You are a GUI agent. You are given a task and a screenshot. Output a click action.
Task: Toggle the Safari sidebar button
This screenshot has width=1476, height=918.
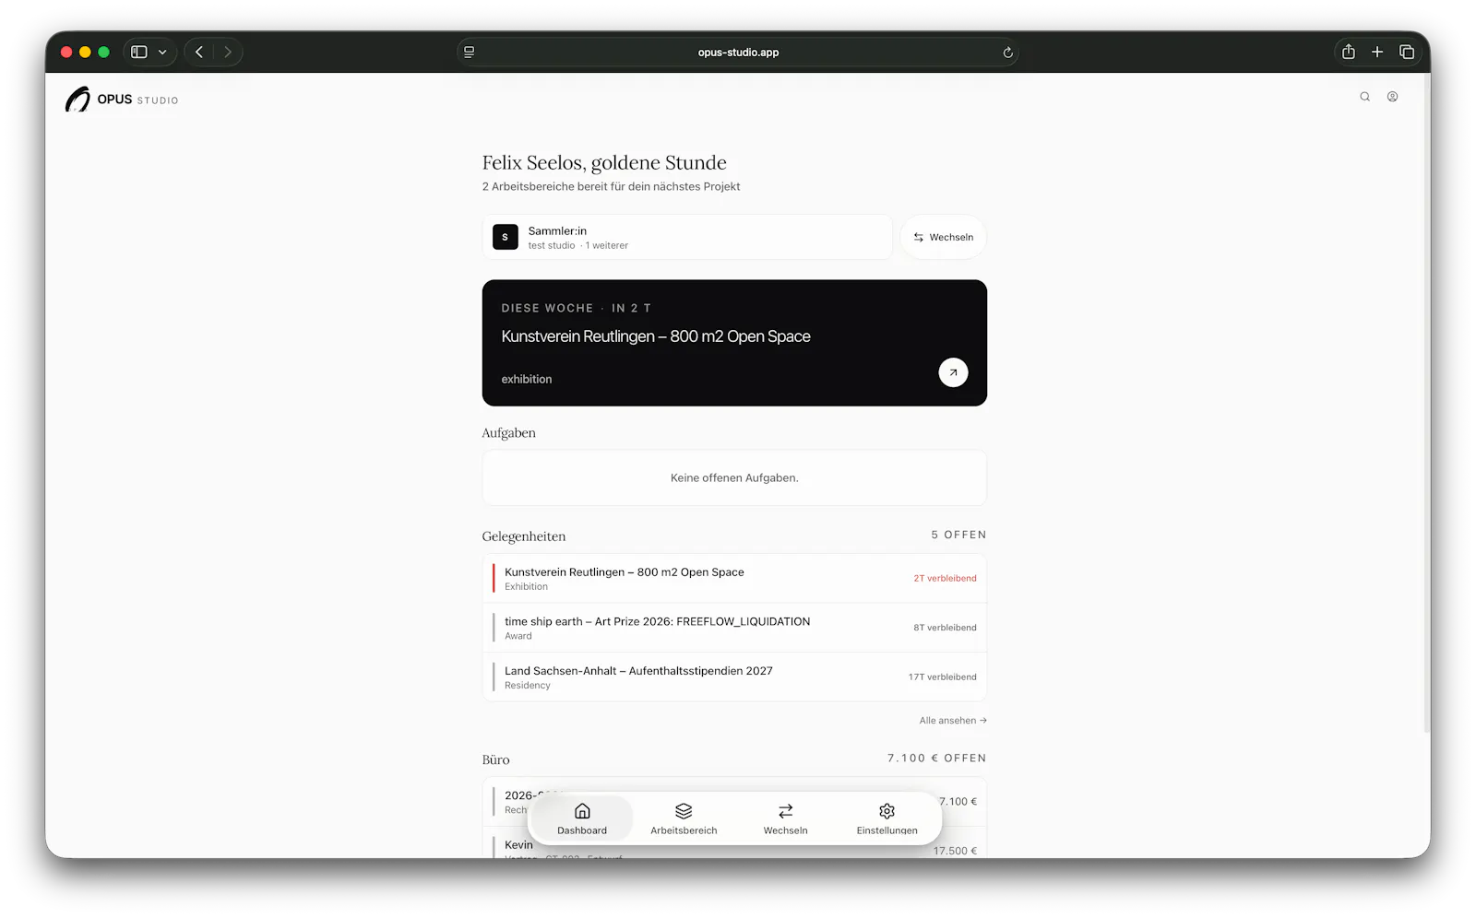[139, 52]
